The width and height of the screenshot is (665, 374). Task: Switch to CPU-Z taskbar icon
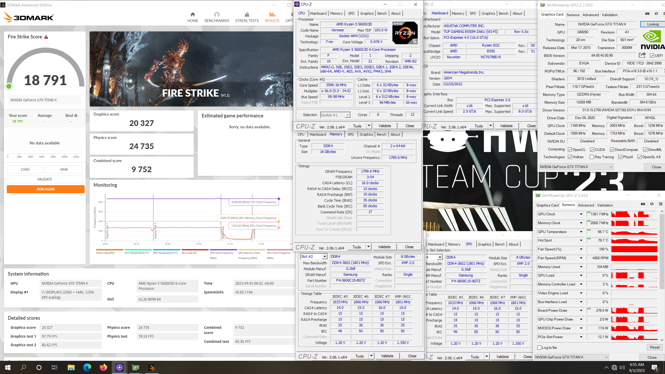119,367
